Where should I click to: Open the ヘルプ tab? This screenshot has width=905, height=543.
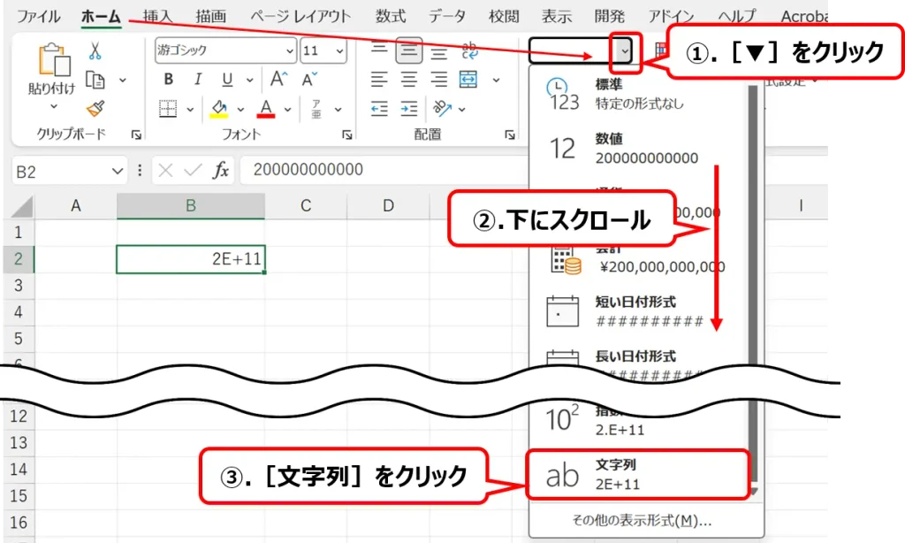point(736,16)
